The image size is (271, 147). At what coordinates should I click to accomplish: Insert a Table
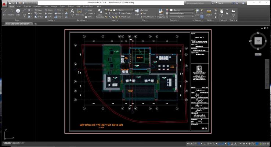click(88, 17)
